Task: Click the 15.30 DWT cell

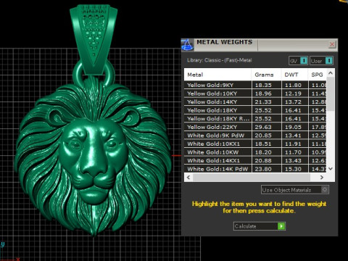Action: [x=295, y=169]
